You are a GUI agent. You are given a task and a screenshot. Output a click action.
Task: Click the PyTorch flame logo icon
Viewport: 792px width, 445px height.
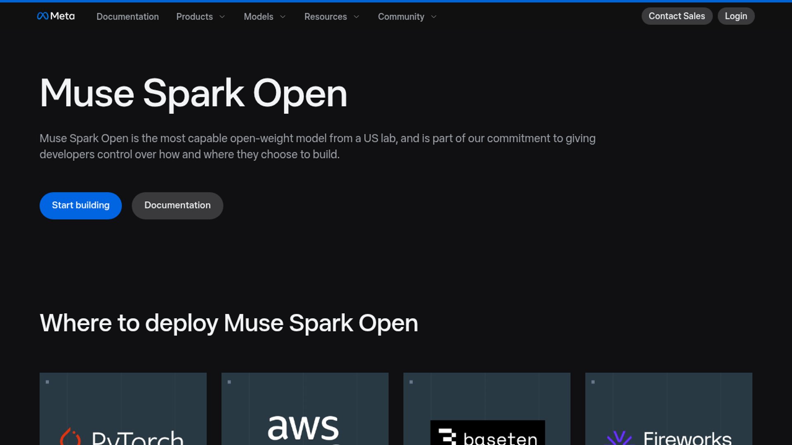pos(70,437)
